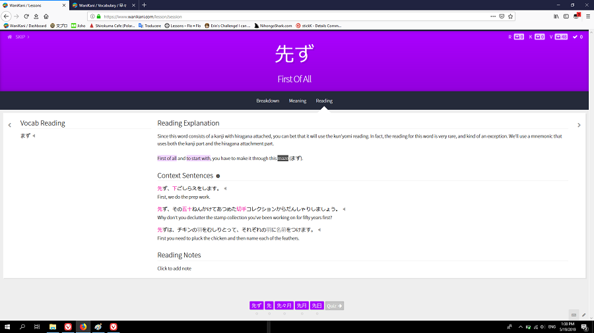Select 先日 lesson item button

317,305
